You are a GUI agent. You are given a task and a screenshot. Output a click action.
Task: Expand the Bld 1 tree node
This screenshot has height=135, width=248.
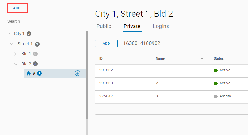(16, 54)
